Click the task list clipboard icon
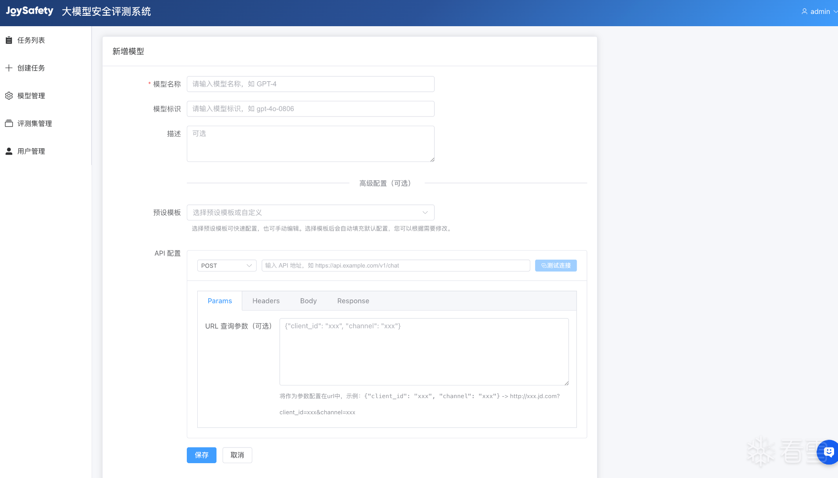Viewport: 838px width, 478px height. point(9,40)
